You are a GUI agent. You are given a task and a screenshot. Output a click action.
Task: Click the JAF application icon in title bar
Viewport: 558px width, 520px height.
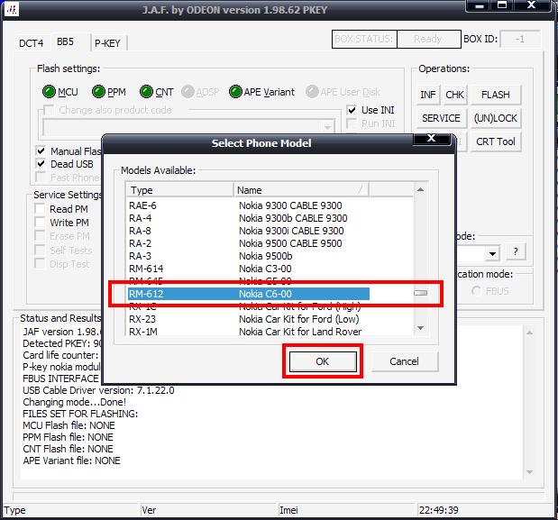12,10
